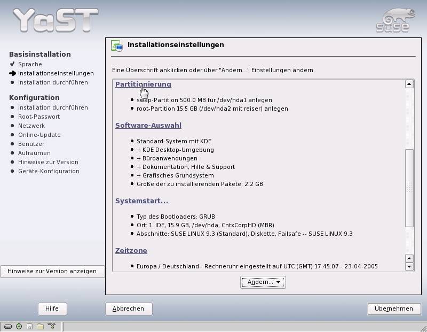
Task: Open the Zeitzone heading link
Action: [131, 250]
